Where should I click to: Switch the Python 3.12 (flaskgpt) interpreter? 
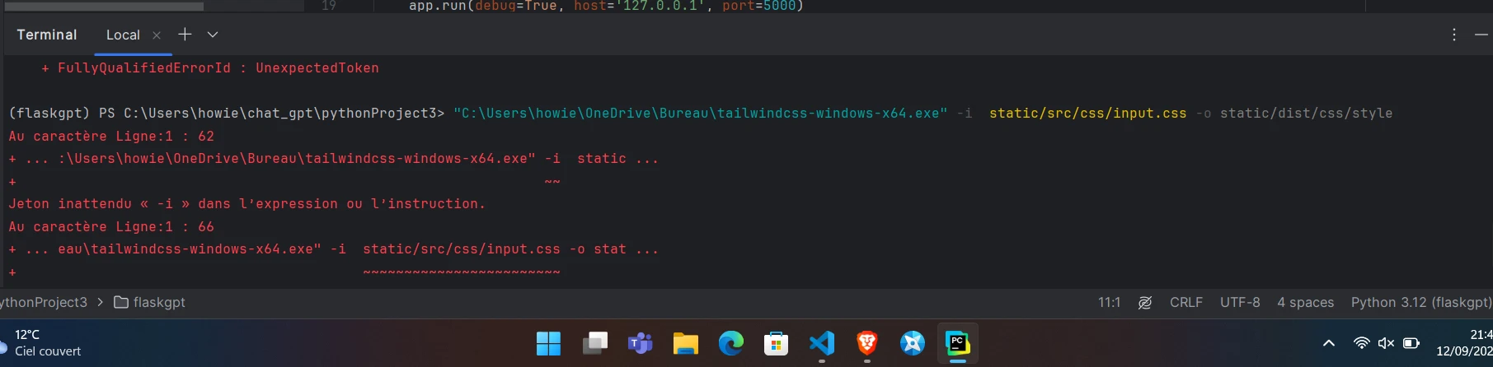(x=1420, y=302)
